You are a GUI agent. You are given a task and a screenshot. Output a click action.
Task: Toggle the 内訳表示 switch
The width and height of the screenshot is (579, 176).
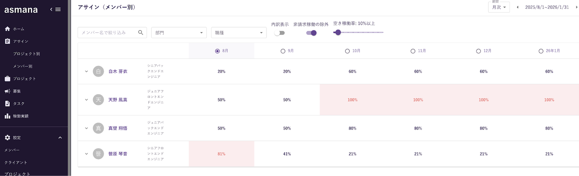(279, 33)
